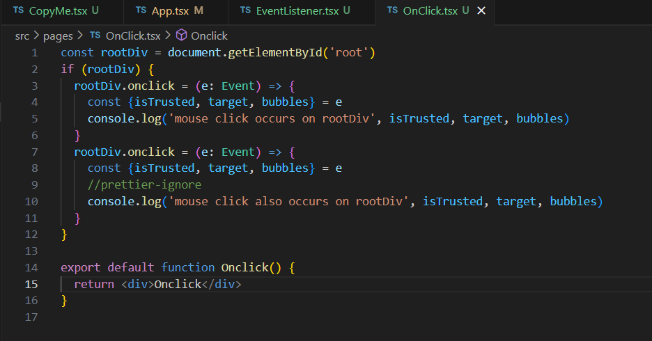
Task: Click the TS file icon in breadcrumb
Action: point(95,35)
